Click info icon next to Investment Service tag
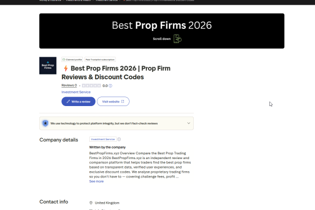 pos(119,139)
